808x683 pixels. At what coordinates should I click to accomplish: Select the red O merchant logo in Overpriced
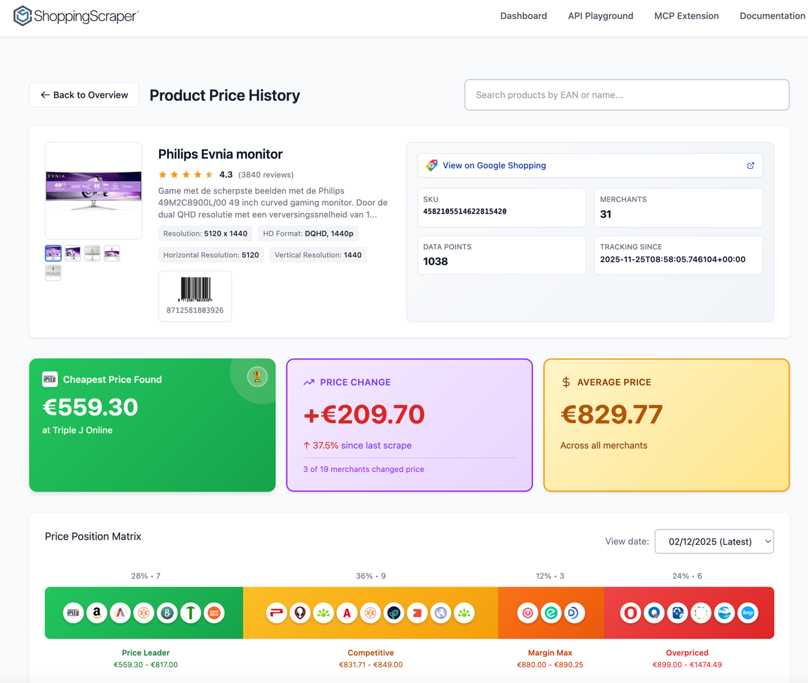pos(631,613)
